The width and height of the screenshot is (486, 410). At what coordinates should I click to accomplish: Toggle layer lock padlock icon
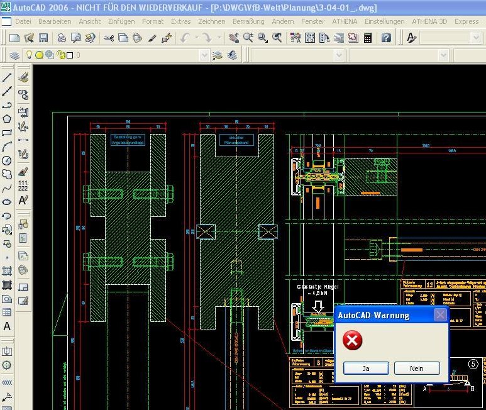click(x=61, y=55)
